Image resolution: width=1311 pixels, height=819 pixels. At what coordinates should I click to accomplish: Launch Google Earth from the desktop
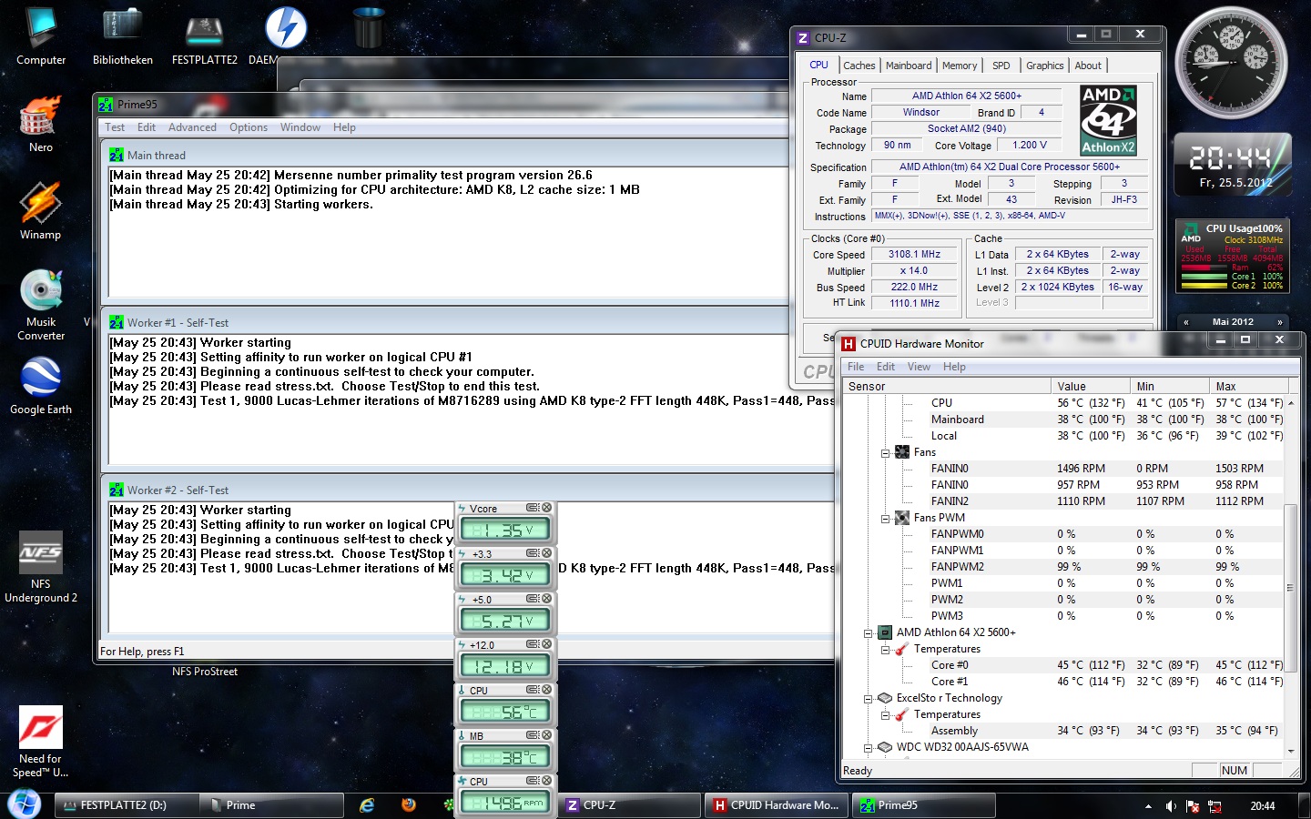[41, 386]
